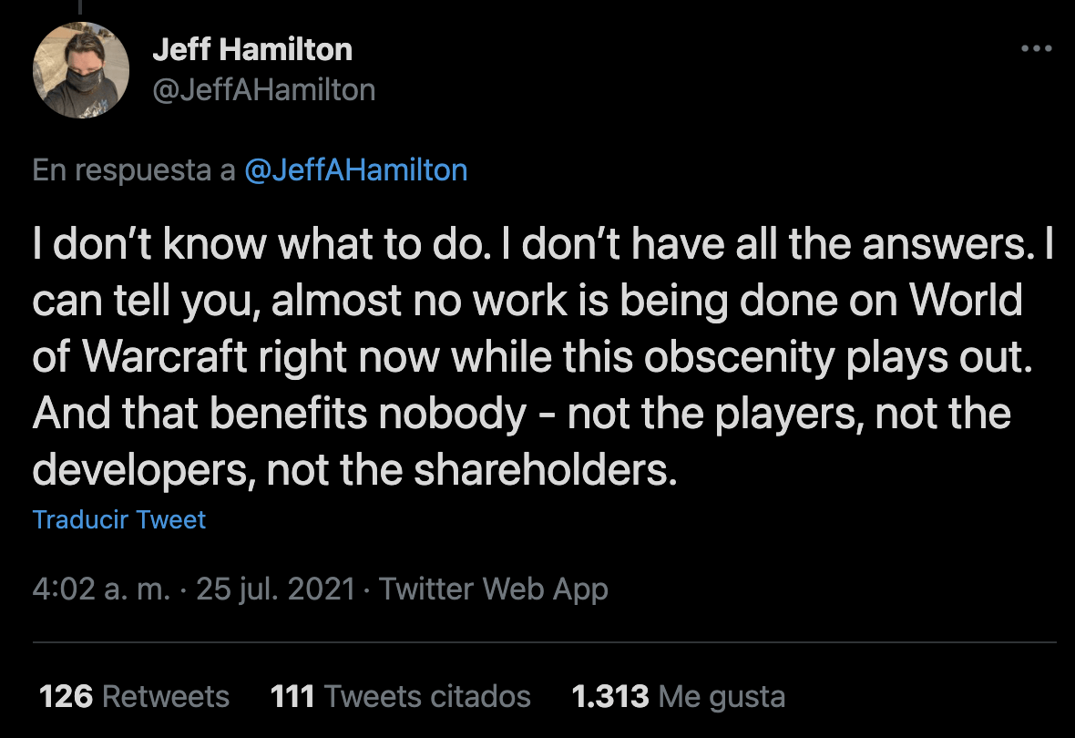The image size is (1075, 738).
Task: Click the 25 jul. 2021 date
Action: pyautogui.click(x=276, y=589)
